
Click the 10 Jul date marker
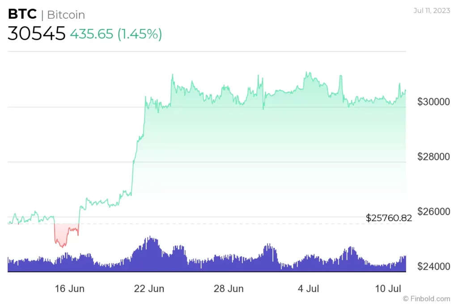[388, 288]
